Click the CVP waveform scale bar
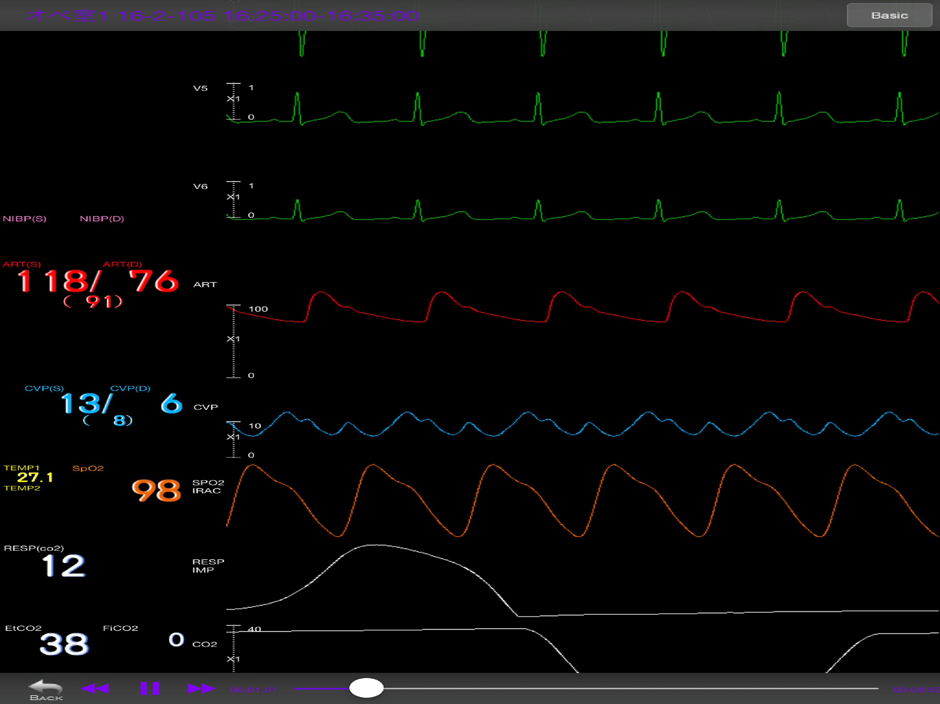 (x=233, y=439)
